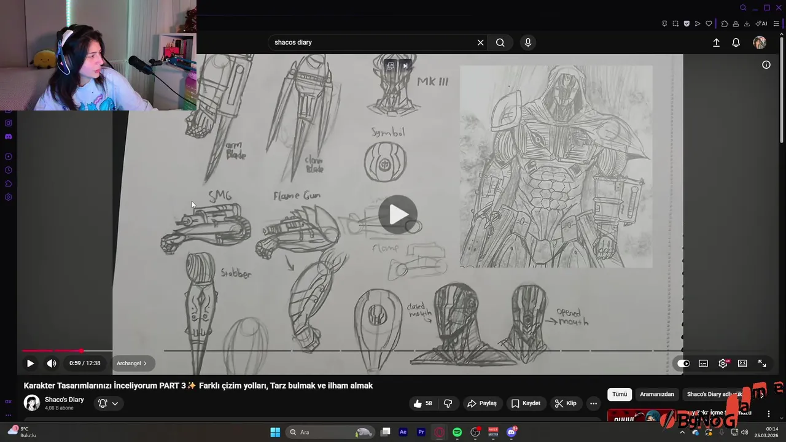786x442 pixels.
Task: Open Premiere Pro from taskbar
Action: pyautogui.click(x=421, y=432)
